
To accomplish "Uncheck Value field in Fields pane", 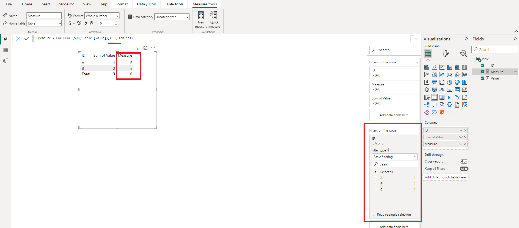I will tap(482, 78).
